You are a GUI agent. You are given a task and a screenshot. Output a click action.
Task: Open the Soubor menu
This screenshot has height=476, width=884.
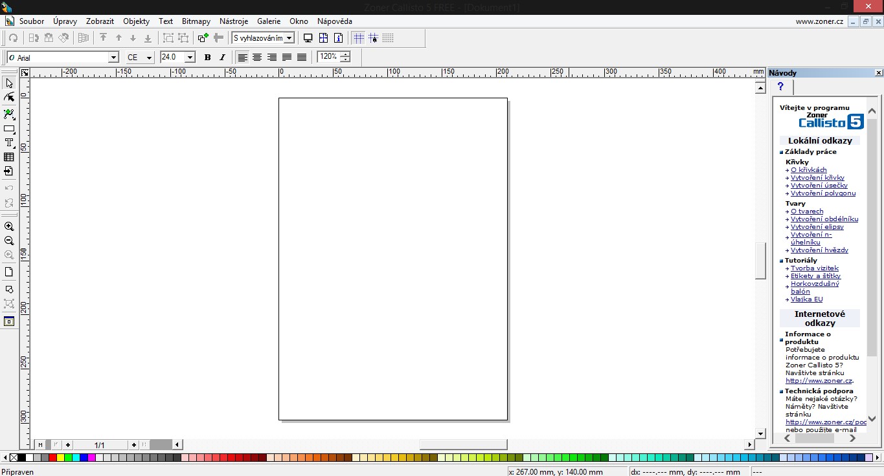(32, 21)
